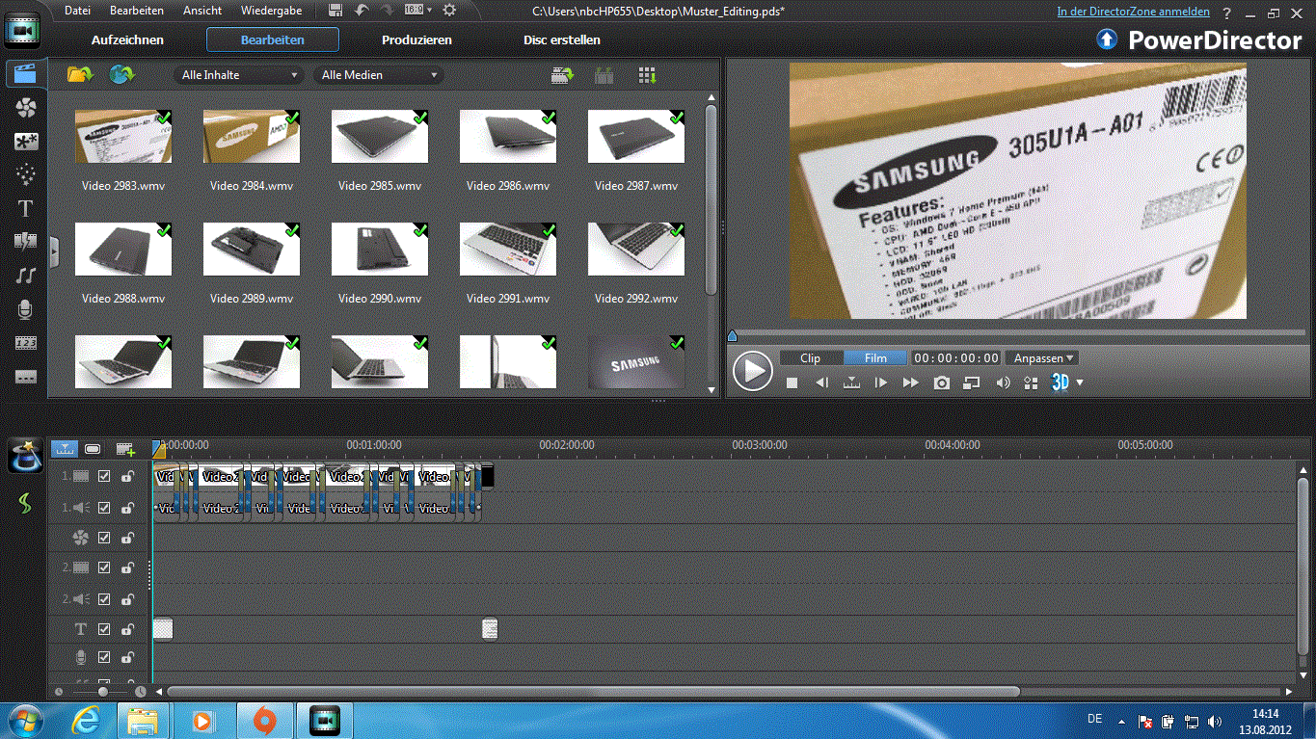Open the Alle Inhalte dropdown
This screenshot has height=739, width=1316.
point(240,74)
